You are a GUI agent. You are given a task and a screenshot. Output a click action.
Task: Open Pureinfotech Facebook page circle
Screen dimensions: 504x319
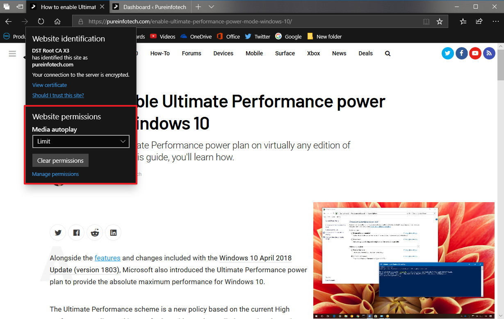[x=462, y=53]
